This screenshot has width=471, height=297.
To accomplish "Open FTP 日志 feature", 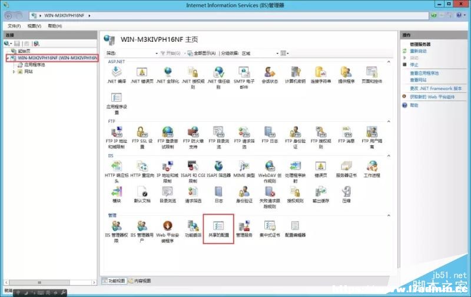I will click(270, 135).
